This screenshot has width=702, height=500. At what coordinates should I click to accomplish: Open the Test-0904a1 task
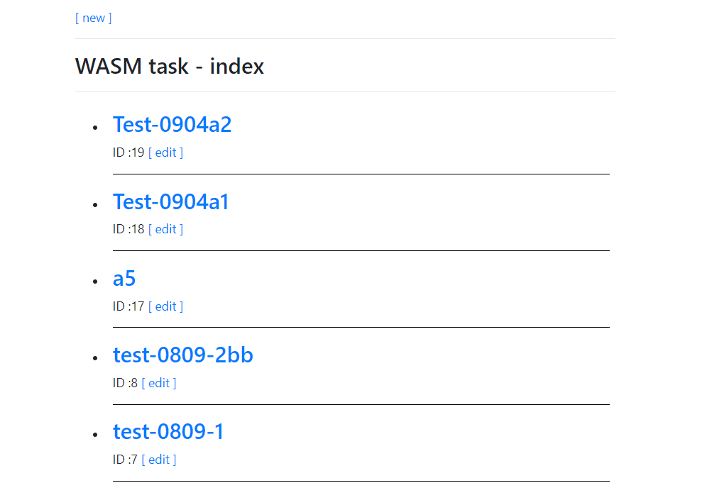pyautogui.click(x=171, y=202)
